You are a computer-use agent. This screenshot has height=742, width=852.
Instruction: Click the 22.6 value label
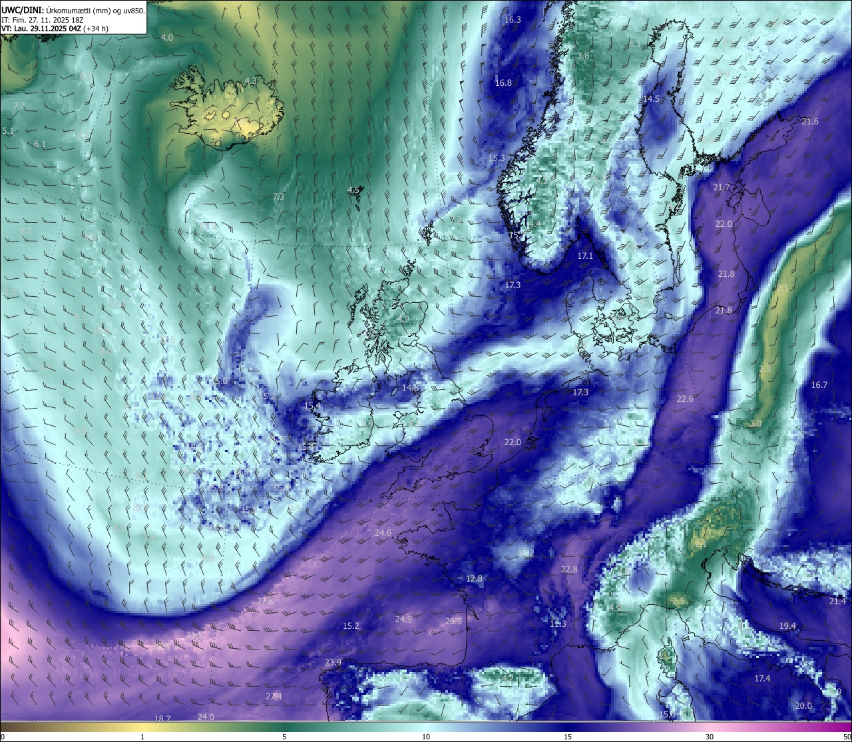point(685,399)
